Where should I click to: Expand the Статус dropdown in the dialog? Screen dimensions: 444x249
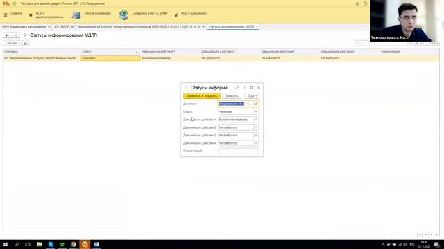[256, 112]
